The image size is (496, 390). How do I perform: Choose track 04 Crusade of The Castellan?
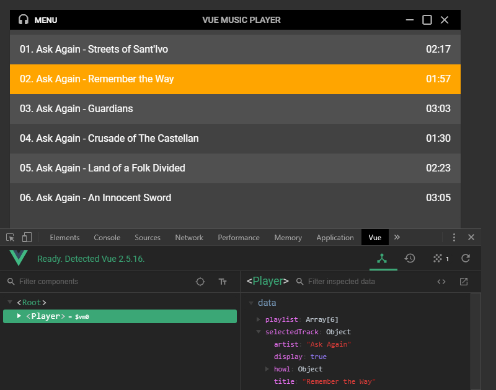coord(235,138)
